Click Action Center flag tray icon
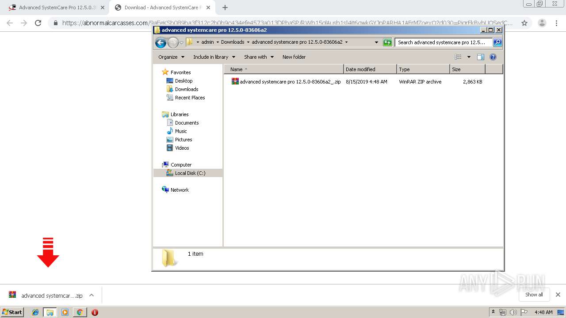This screenshot has height=318, width=566. (524, 312)
